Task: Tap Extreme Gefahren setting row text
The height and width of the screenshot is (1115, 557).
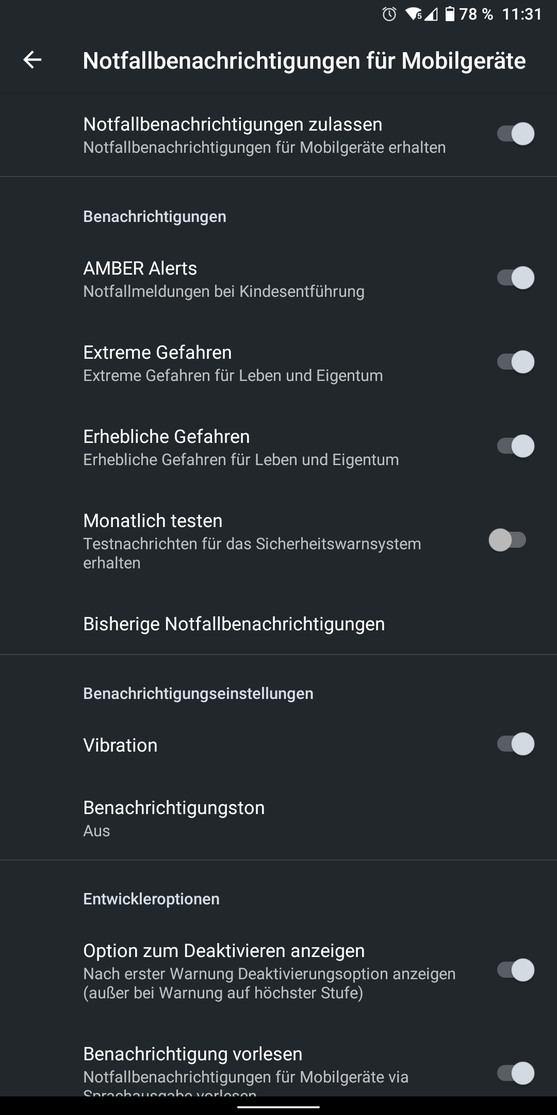Action: [158, 353]
